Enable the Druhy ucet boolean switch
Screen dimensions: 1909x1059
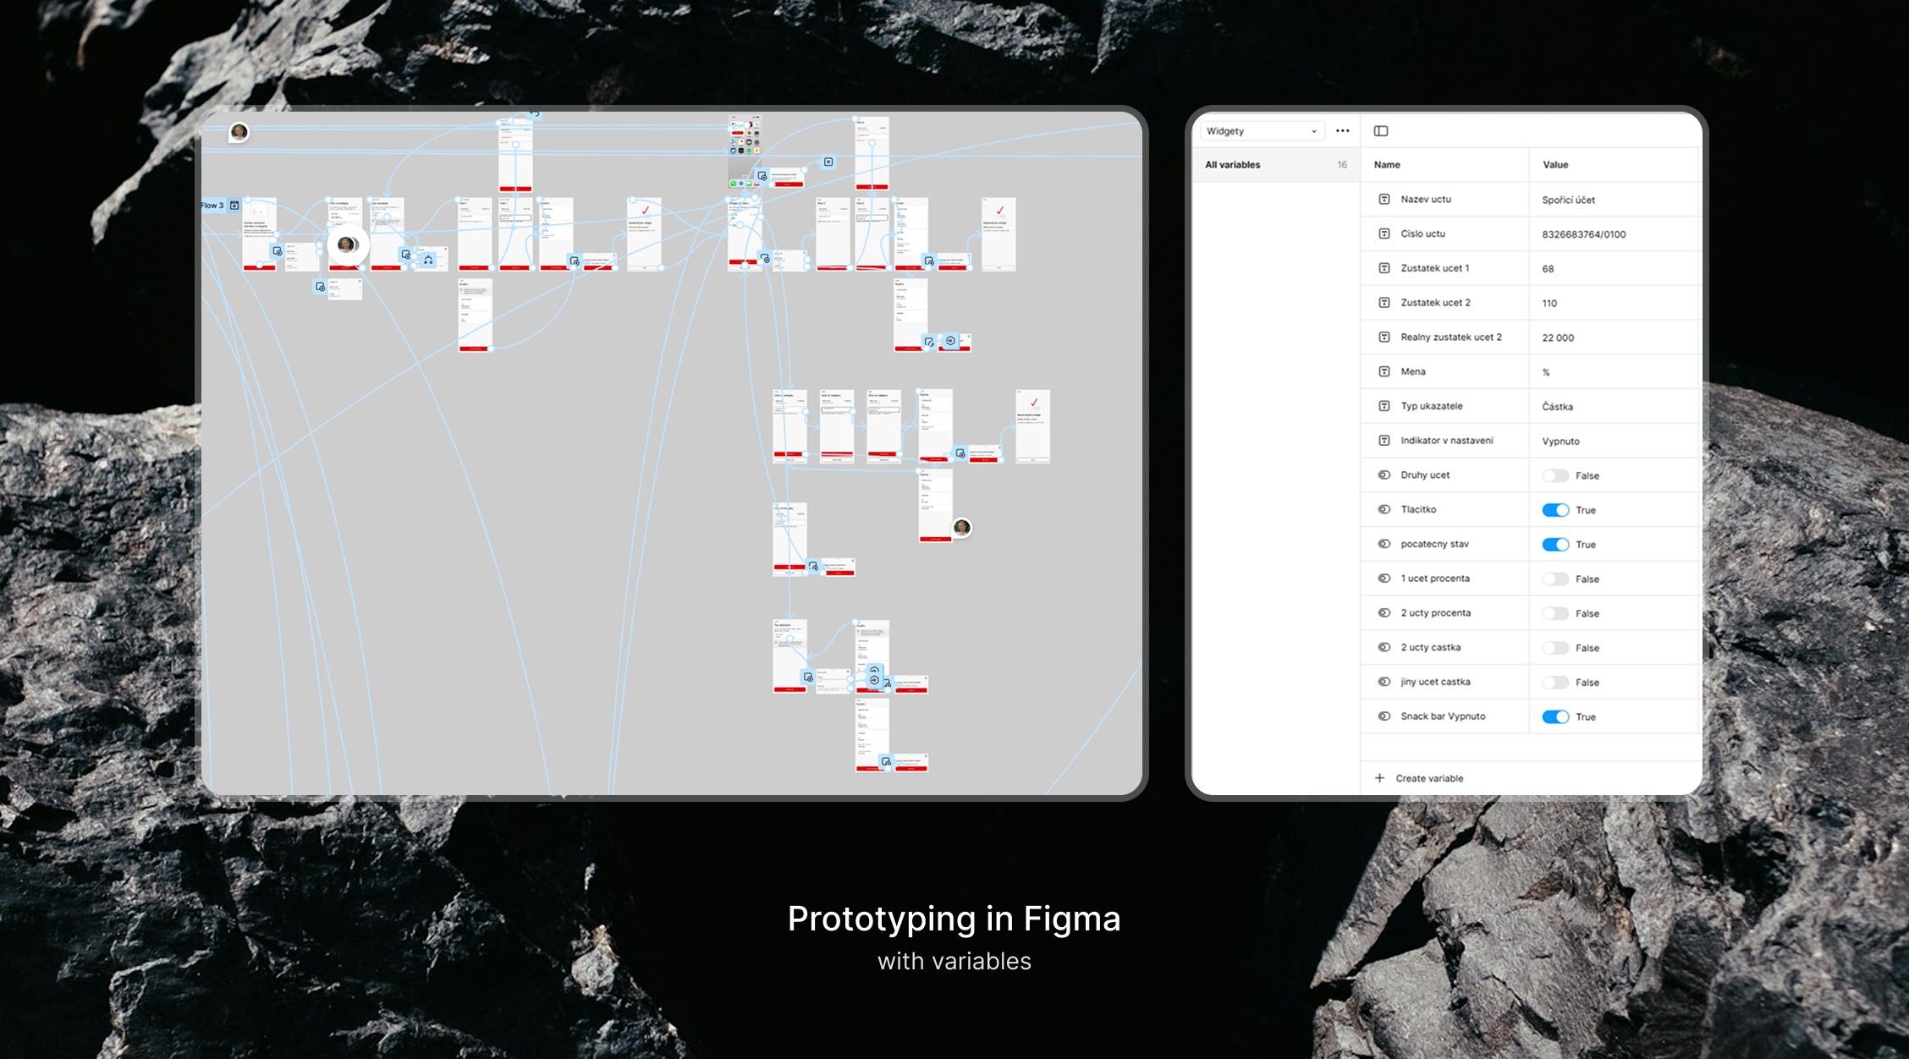click(x=1555, y=475)
